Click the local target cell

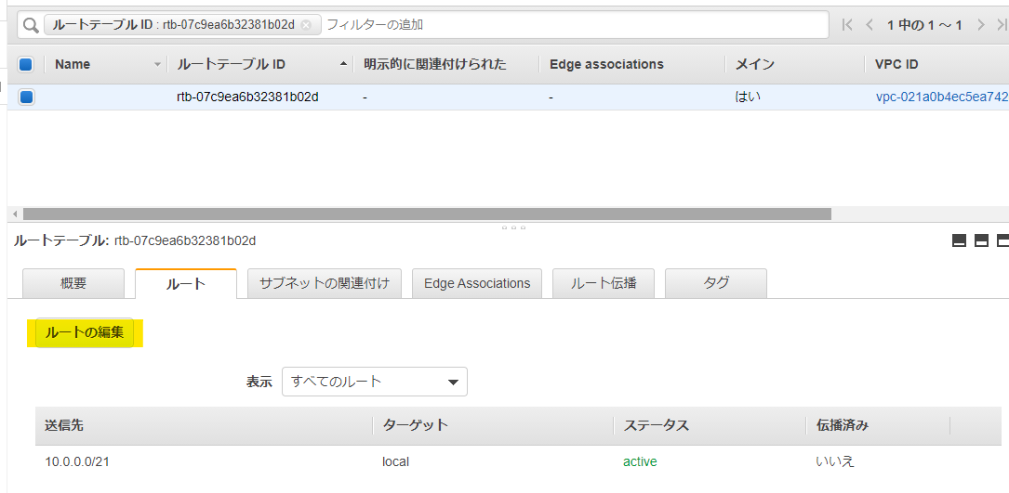point(396,461)
